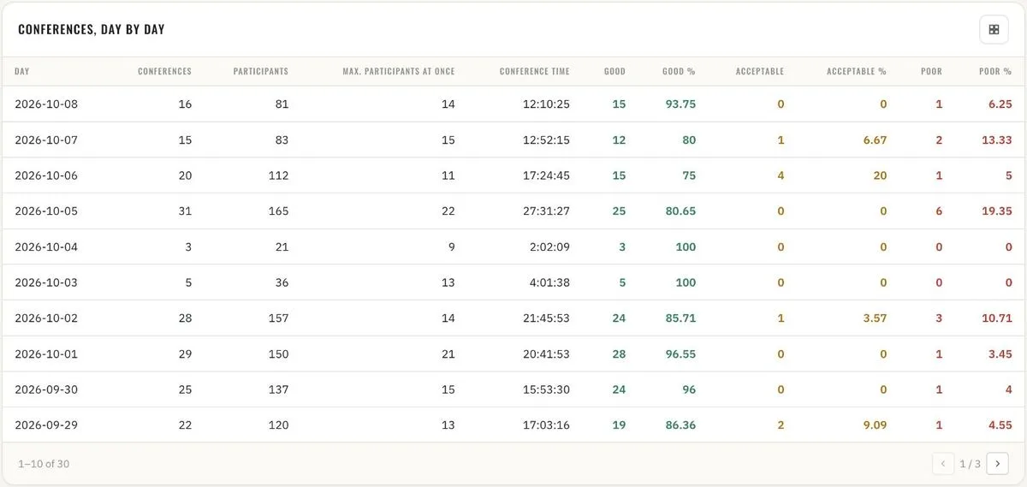Open the grid layout options icon
1027x487 pixels.
[994, 29]
